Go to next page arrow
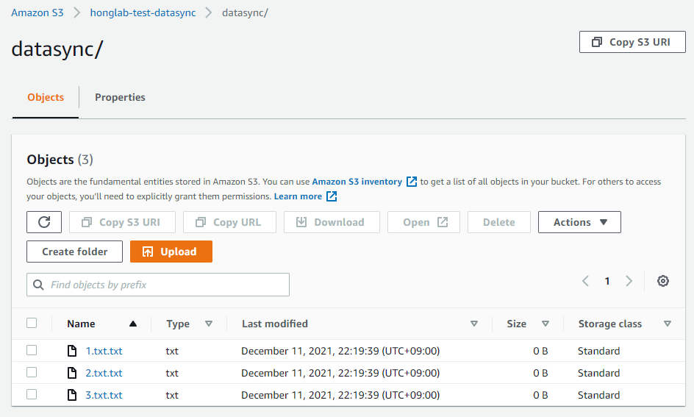 629,281
